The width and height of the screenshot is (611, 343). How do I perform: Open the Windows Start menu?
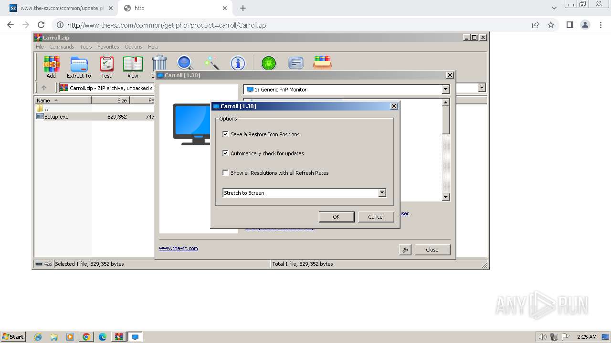pyautogui.click(x=13, y=337)
